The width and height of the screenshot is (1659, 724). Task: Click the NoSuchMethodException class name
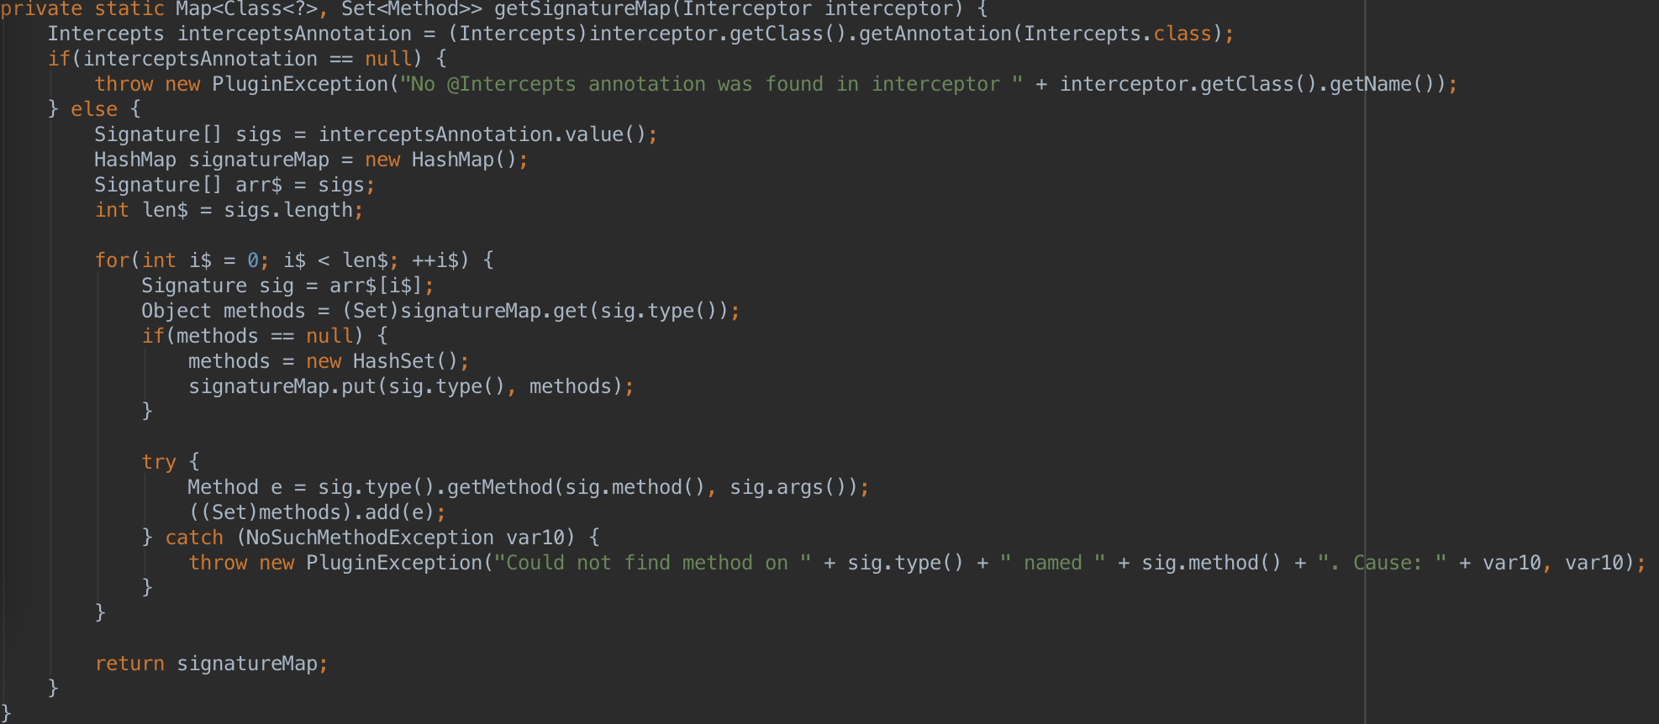tap(369, 538)
